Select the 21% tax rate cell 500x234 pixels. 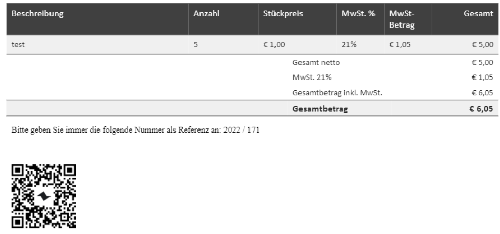click(x=349, y=45)
